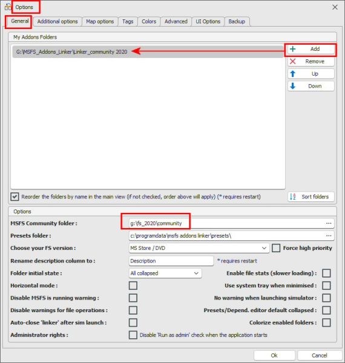345x363 pixels.
Task: Click the Options window app icon
Action: (8, 7)
